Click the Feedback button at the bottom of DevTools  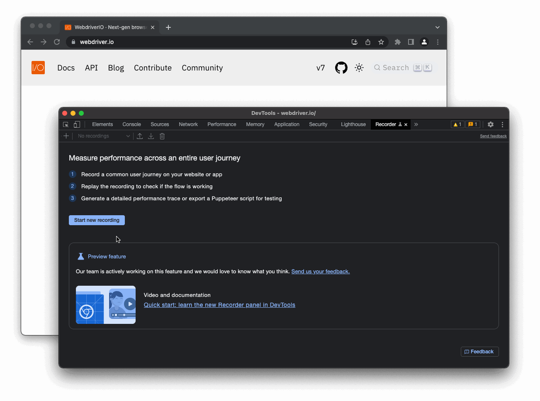[x=479, y=352]
